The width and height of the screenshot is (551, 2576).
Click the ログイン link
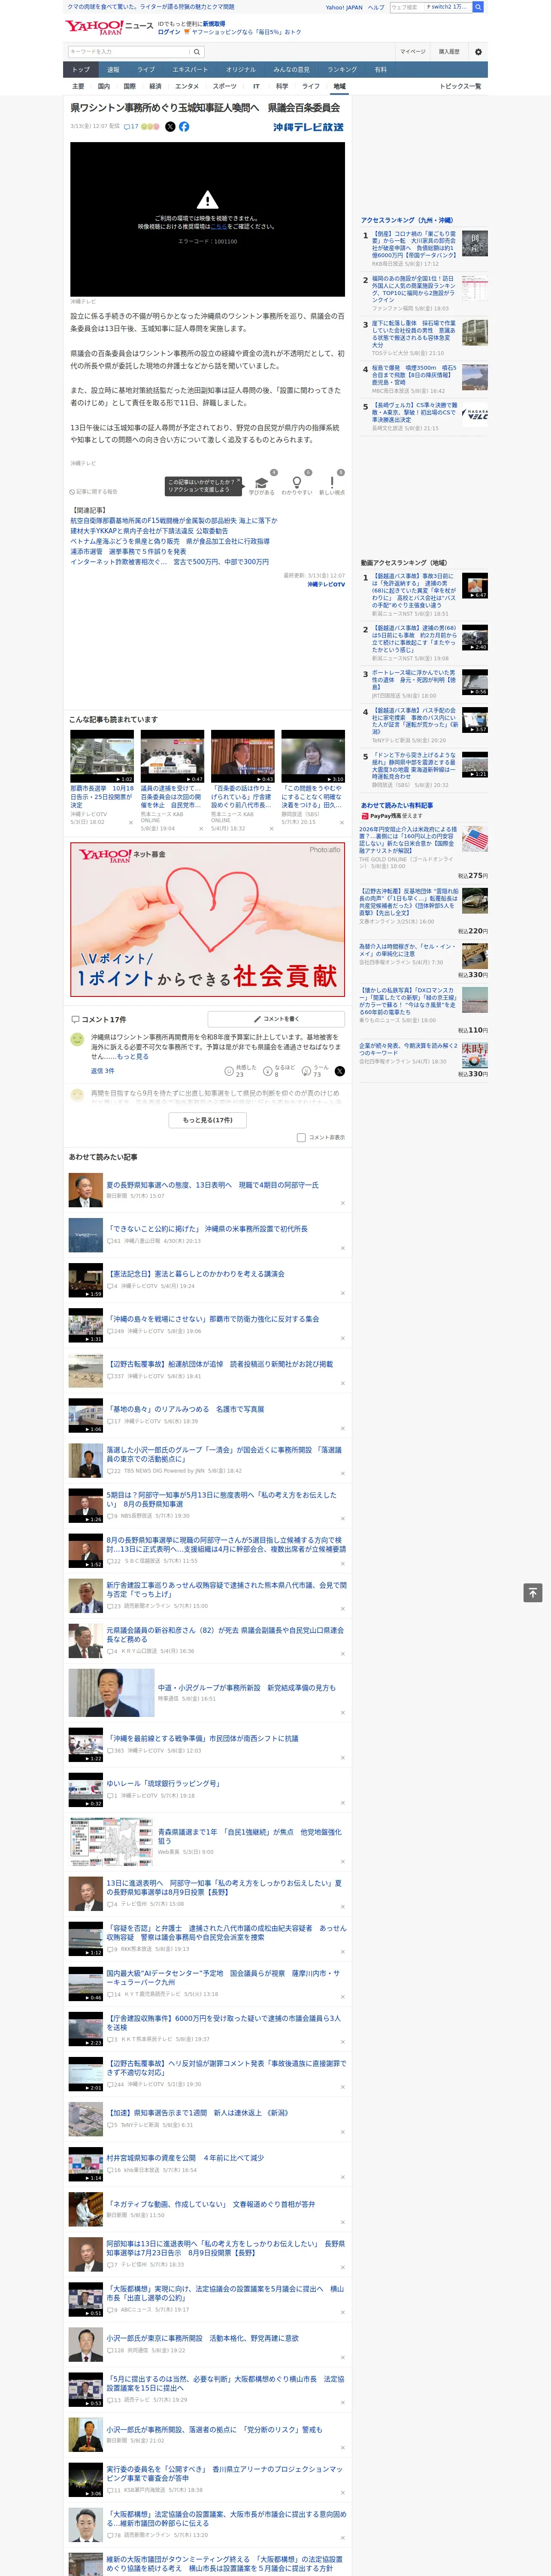(x=169, y=32)
